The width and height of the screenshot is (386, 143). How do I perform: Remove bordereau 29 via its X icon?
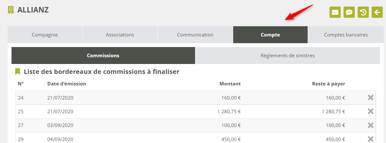point(370,139)
